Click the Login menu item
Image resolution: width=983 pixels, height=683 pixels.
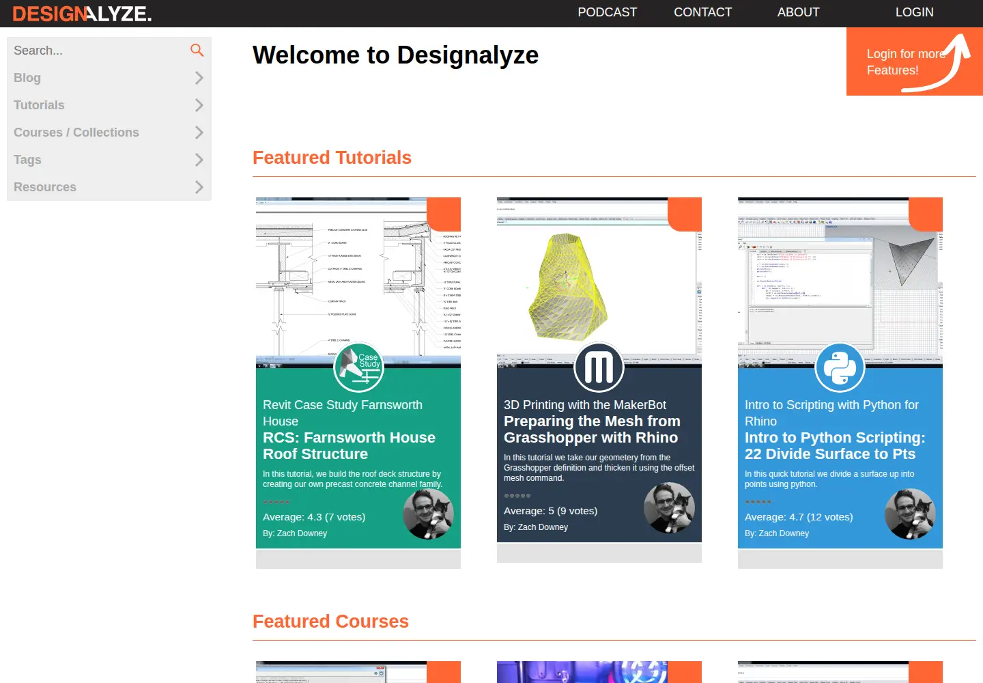pos(914,12)
